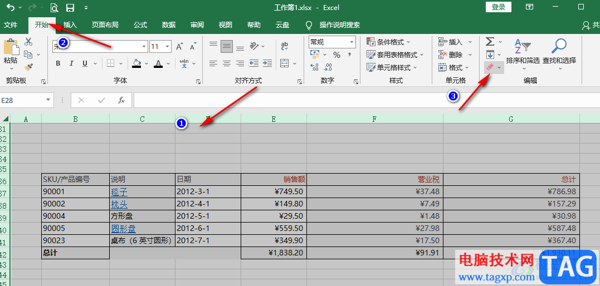Click the Insert Function fx icon
Screen dimensions: 600x286
(121, 100)
